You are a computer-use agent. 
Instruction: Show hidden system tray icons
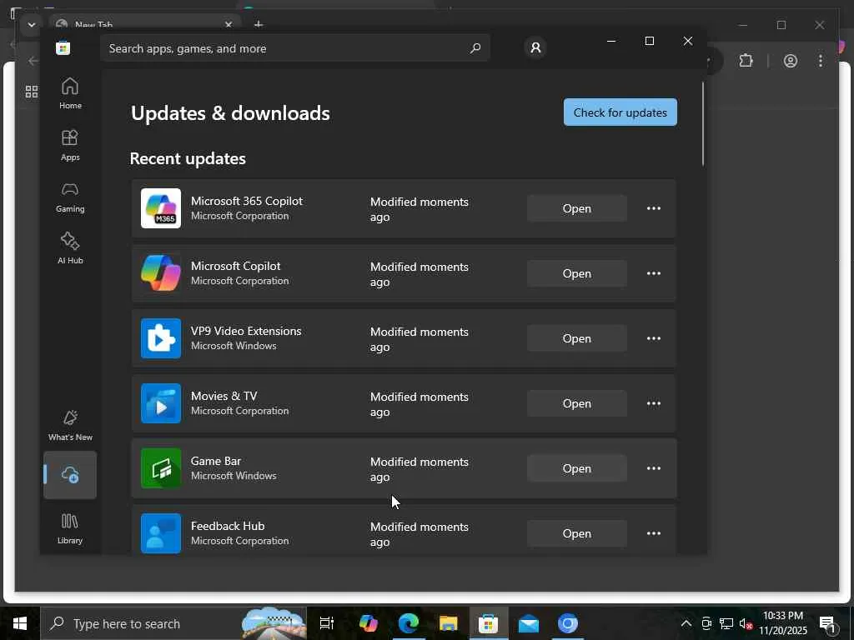point(686,623)
